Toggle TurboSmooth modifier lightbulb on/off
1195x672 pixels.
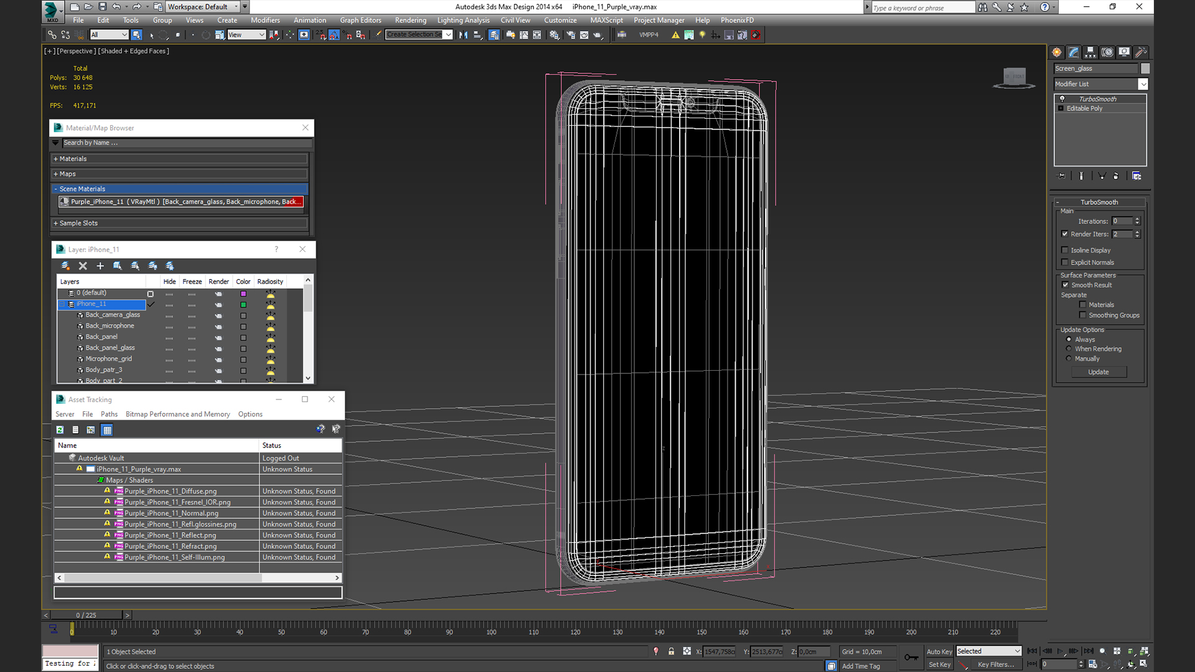pyautogui.click(x=1062, y=99)
